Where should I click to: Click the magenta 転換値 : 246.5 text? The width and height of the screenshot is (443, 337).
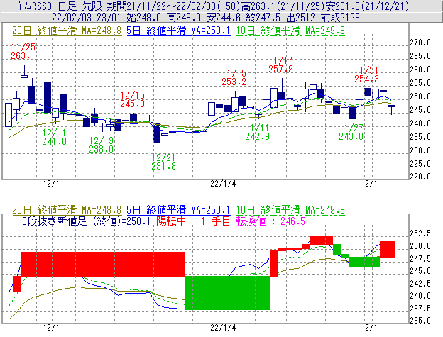coord(270,221)
